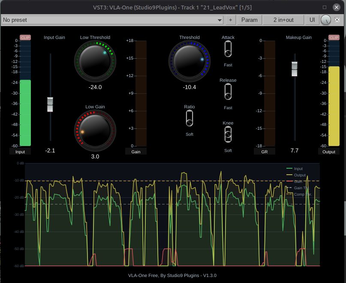Viewport: 346px width, 283px height.
Task: Click the Threshold value -10.4
Action: click(190, 87)
